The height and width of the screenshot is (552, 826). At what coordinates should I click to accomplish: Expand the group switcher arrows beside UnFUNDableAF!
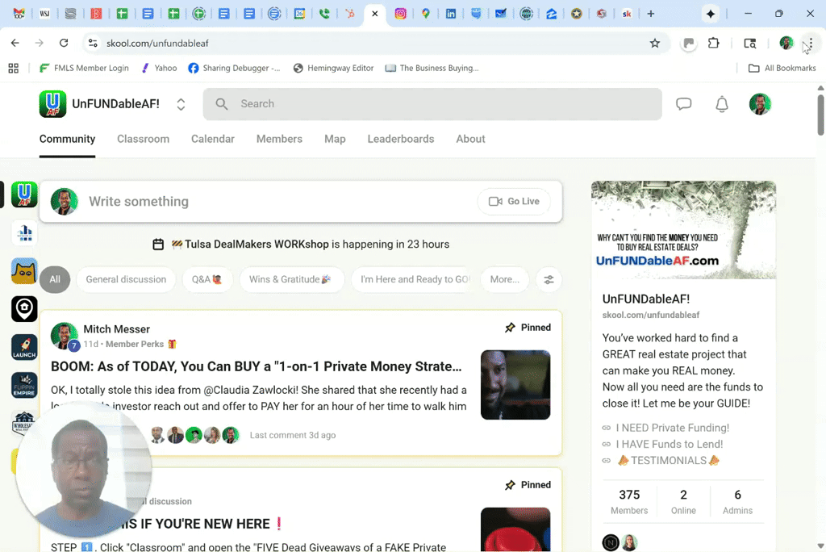pyautogui.click(x=181, y=104)
